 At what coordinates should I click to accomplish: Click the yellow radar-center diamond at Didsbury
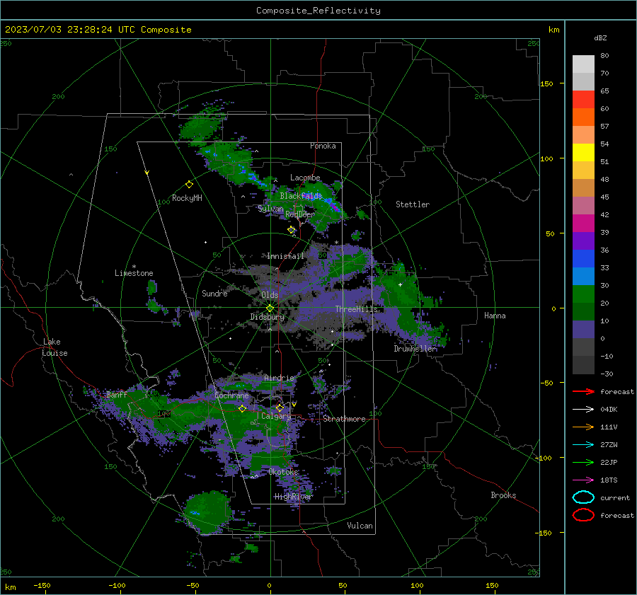[x=270, y=308]
